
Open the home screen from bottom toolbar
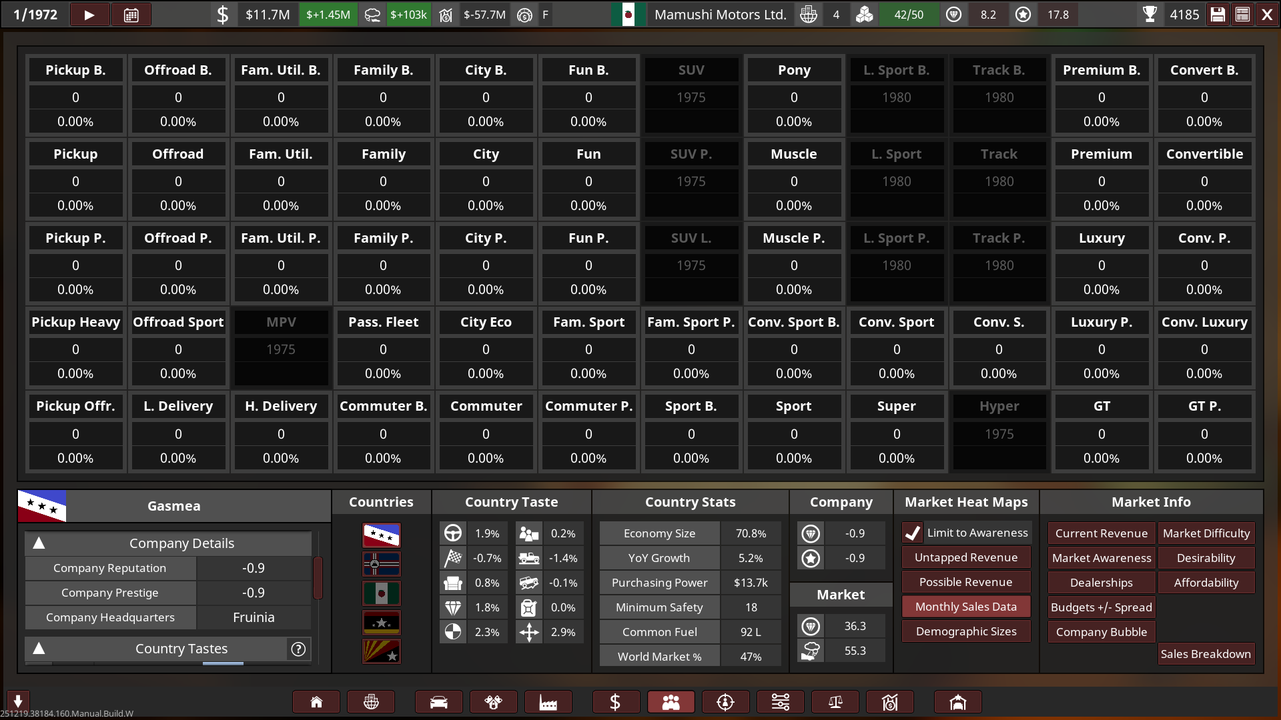(316, 702)
